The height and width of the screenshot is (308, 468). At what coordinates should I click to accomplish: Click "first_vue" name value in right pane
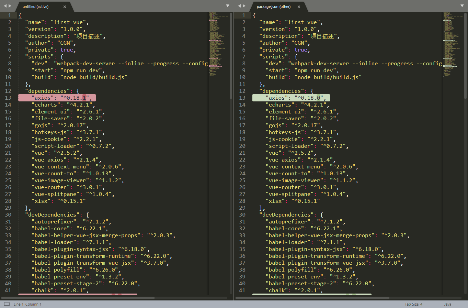pyautogui.click(x=302, y=22)
